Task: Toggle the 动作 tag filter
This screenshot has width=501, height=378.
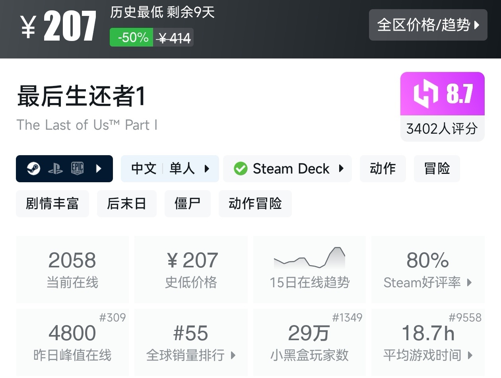Action: [x=383, y=169]
